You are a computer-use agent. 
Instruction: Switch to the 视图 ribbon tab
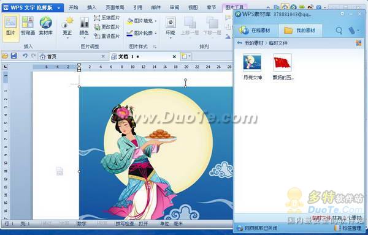(x=193, y=7)
